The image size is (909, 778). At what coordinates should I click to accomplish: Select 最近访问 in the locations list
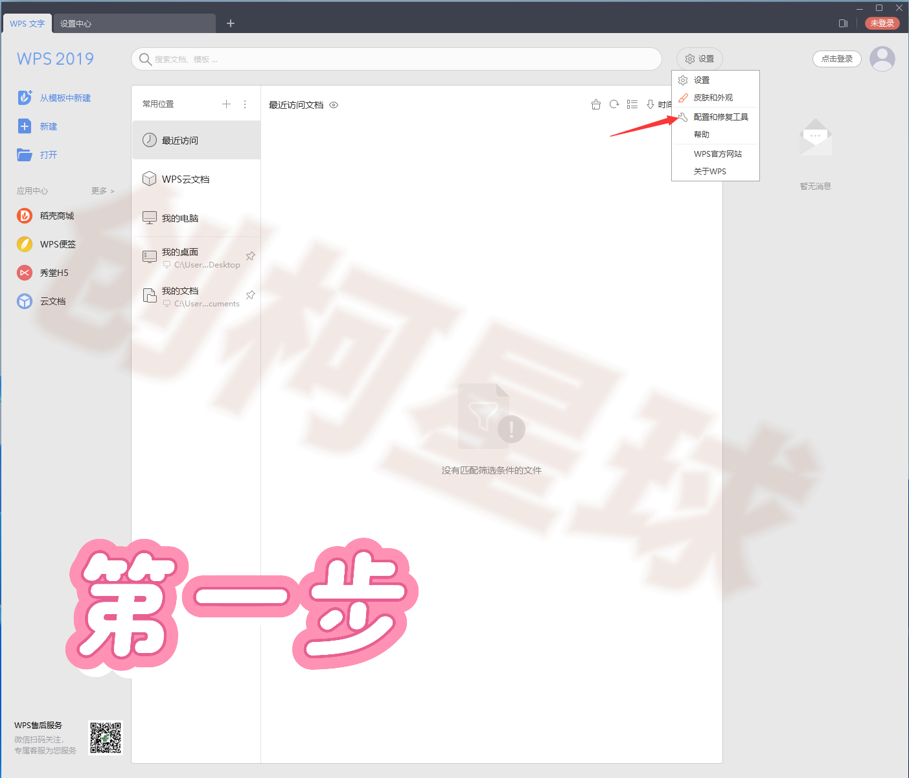[196, 140]
